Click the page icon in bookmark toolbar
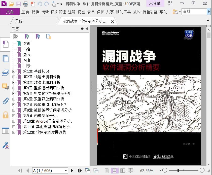 click(x=49, y=37)
